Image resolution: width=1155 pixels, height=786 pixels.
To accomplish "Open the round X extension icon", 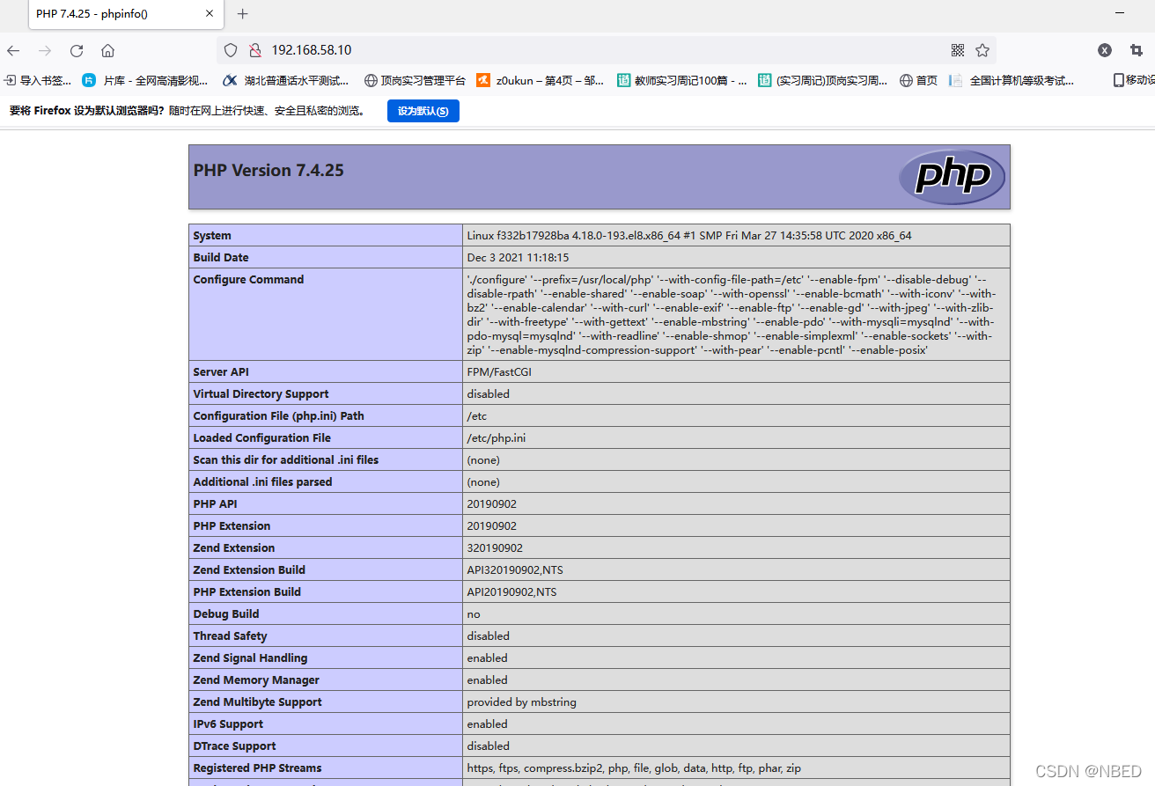I will (x=1105, y=50).
